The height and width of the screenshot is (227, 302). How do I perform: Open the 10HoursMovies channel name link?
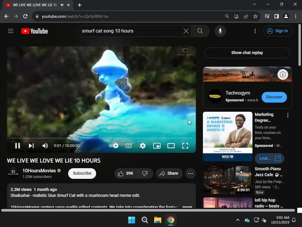tap(39, 171)
